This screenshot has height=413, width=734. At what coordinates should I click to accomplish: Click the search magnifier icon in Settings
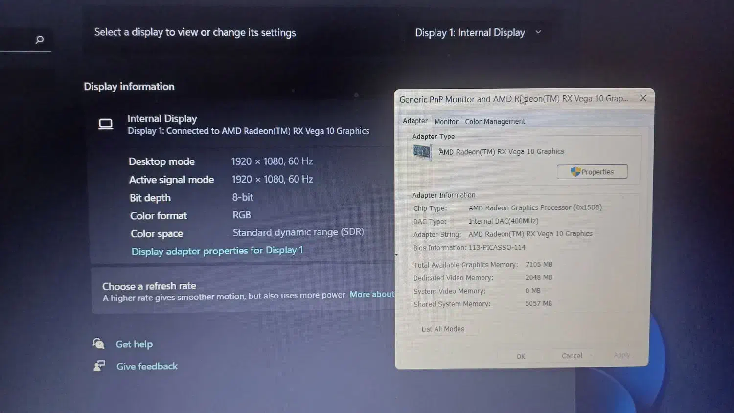(40, 39)
